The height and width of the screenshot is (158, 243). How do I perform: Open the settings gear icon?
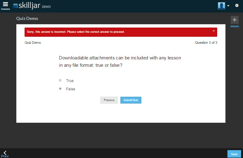237,6
